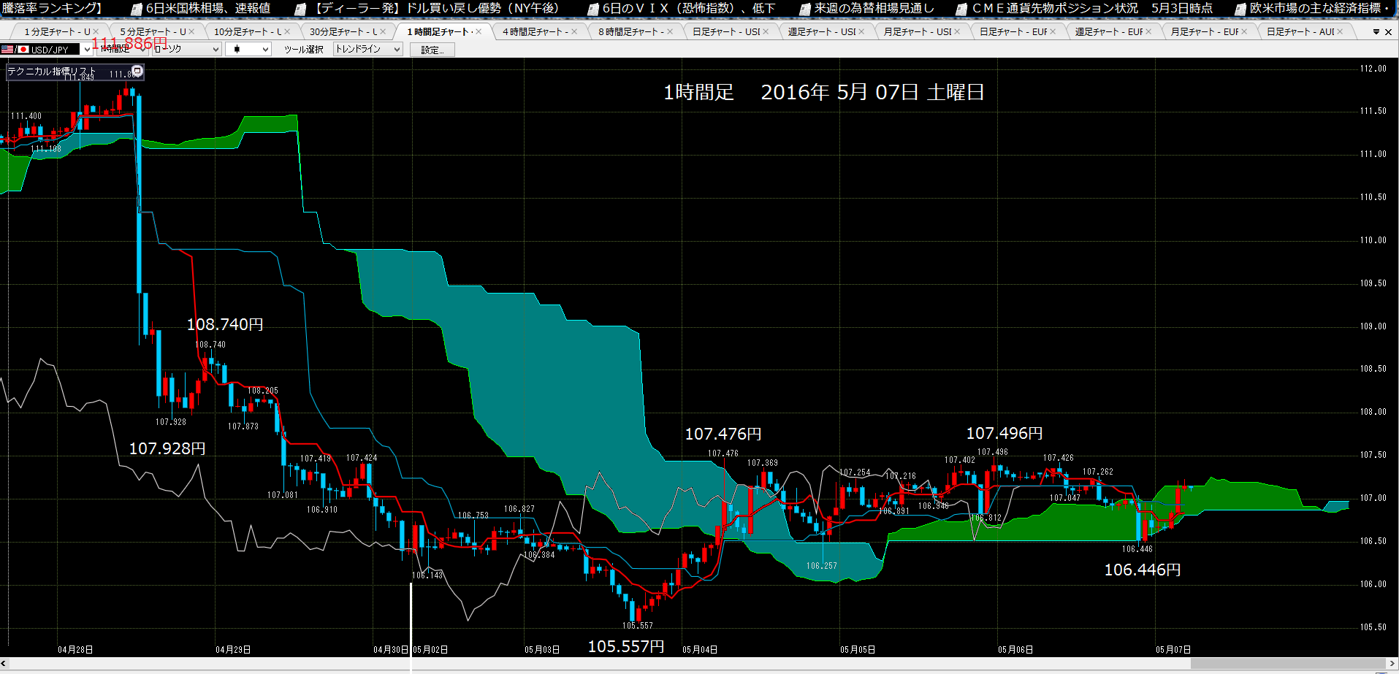Open the tab list dropdown arrow
The height and width of the screenshot is (674, 1399).
[1376, 32]
